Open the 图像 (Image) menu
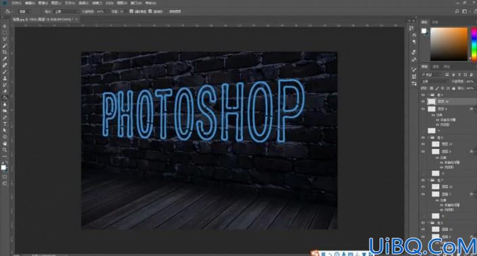477x256 pixels. [x=43, y=3]
